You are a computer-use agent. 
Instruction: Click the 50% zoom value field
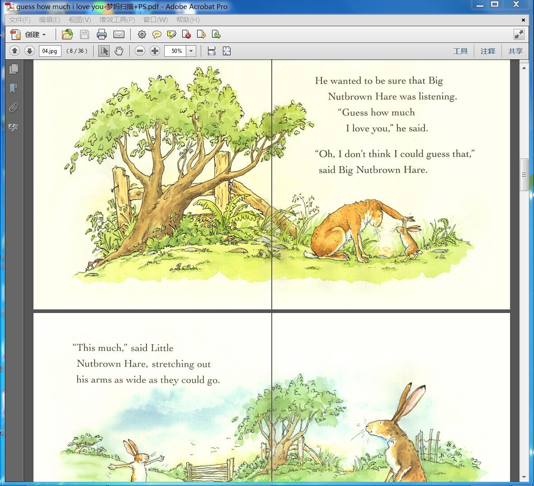175,51
